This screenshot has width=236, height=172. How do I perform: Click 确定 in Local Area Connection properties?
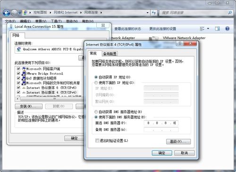click(x=74, y=139)
